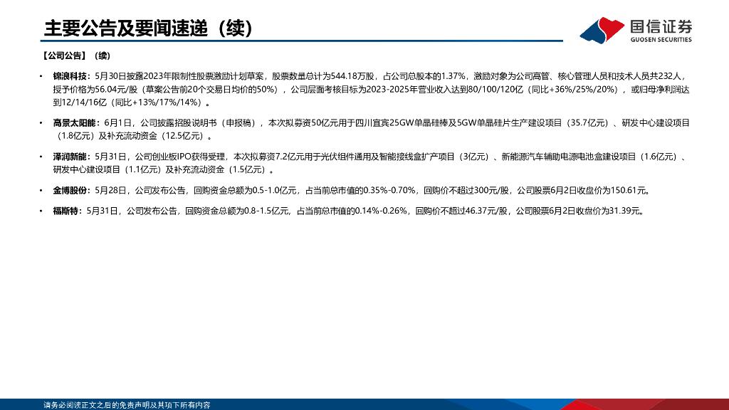The image size is (729, 410).
Task: Click the 【公司公告】（续） section heading
Action: (76, 56)
